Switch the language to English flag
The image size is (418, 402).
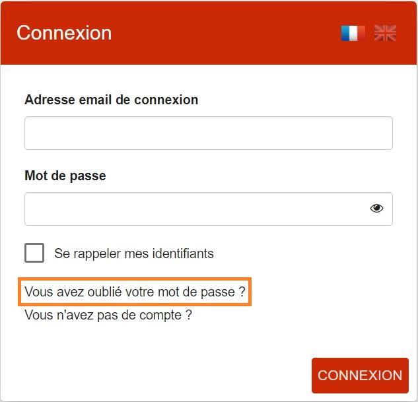pyautogui.click(x=385, y=33)
